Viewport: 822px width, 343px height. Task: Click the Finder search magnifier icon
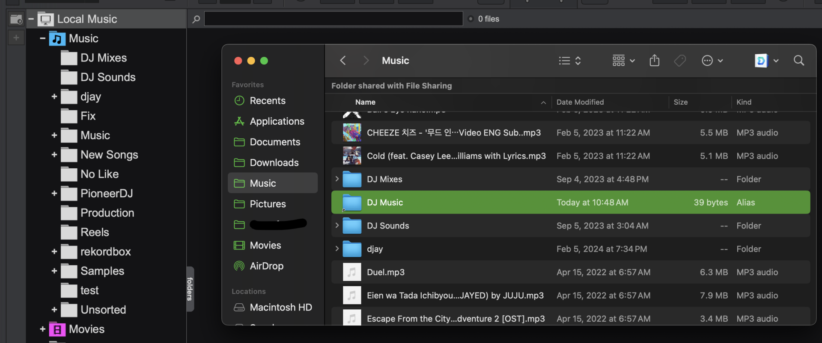[799, 61]
